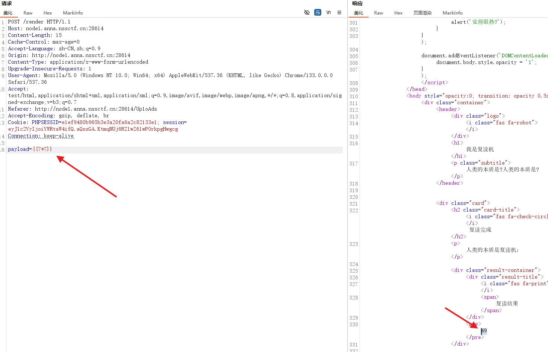Click the POST /render HTTP/1.1 request line

pyautogui.click(x=39, y=22)
